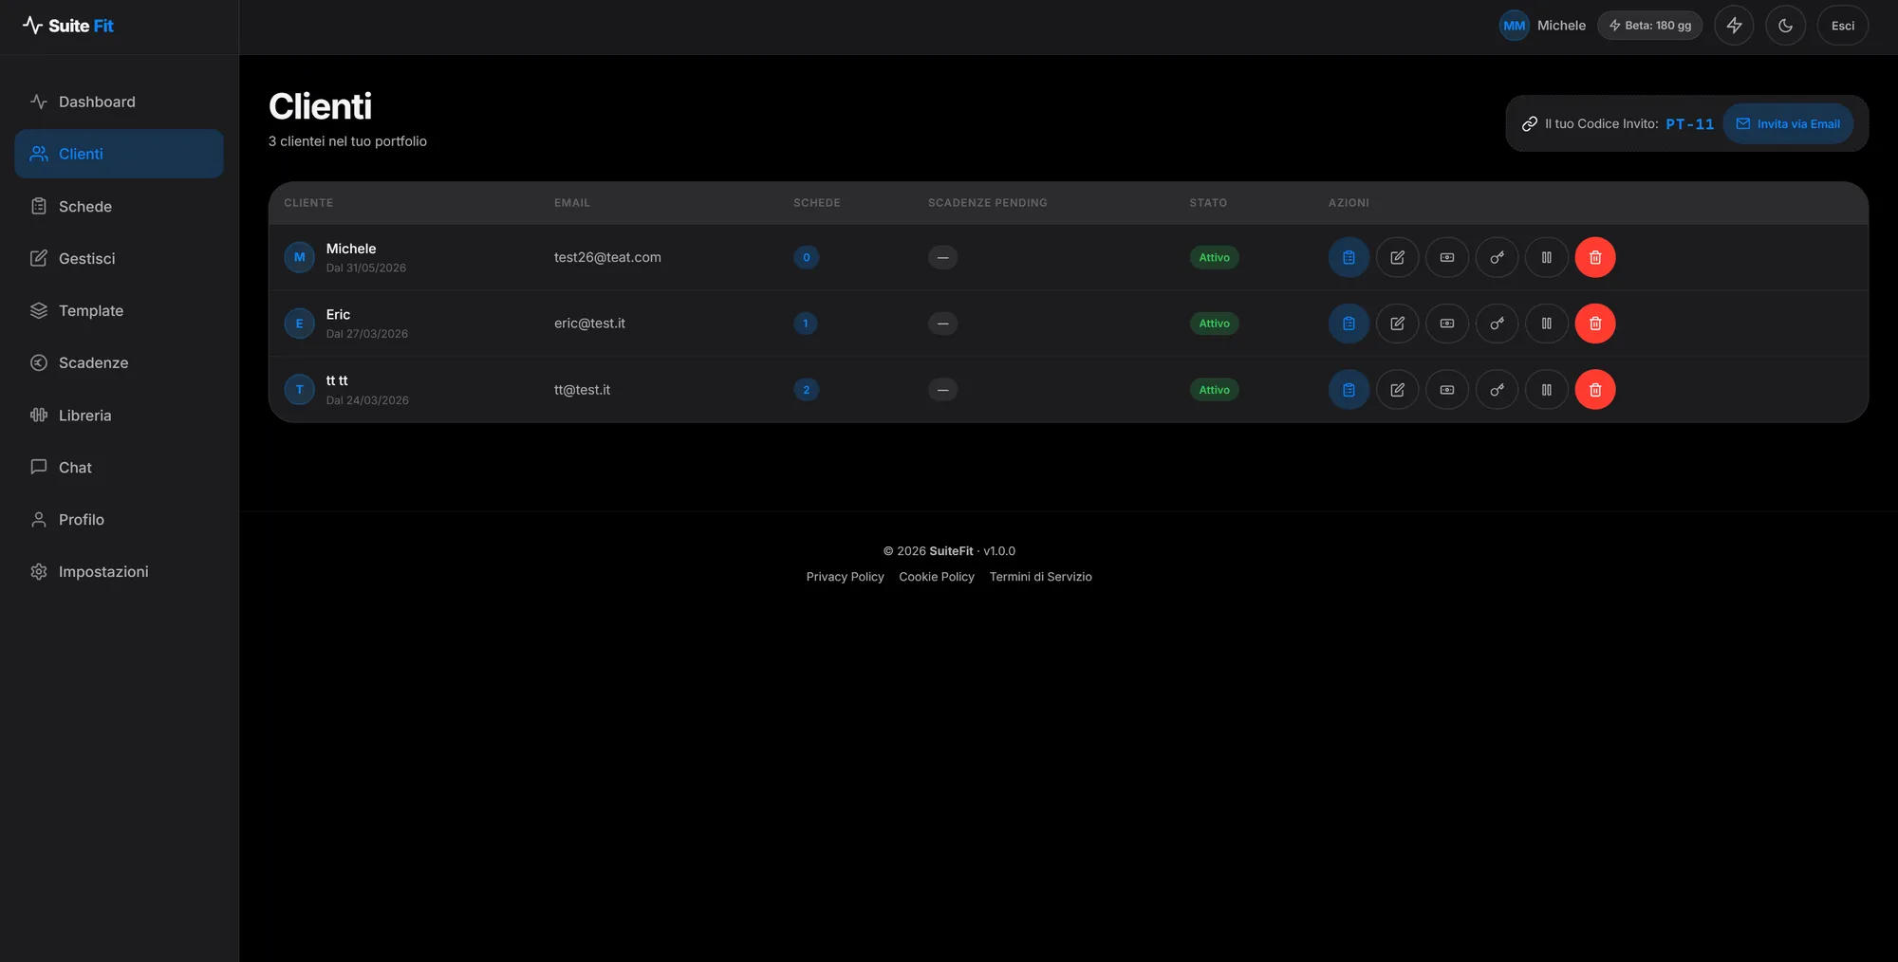Click the edit pencil icon for tt tt
The height and width of the screenshot is (962, 1898).
pos(1398,390)
